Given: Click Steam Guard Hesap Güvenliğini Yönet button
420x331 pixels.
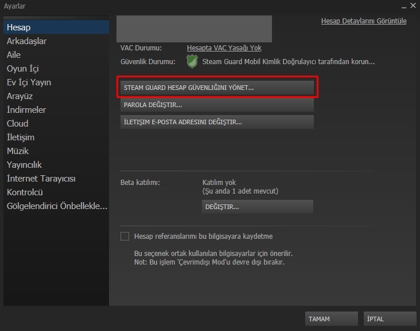Looking at the screenshot, I should (x=217, y=88).
